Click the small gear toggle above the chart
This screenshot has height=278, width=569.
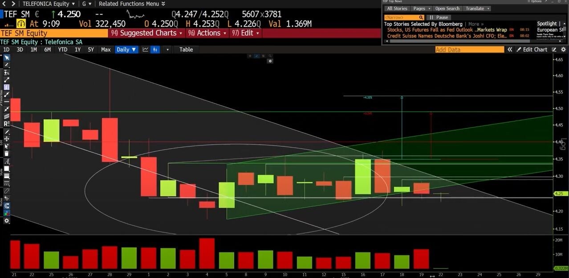(269, 61)
